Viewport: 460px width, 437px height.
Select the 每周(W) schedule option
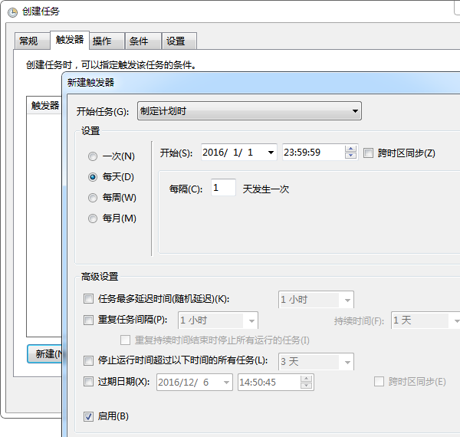coord(93,198)
